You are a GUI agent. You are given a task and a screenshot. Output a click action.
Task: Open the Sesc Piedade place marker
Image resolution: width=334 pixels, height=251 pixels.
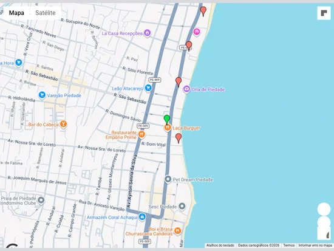point(182,206)
